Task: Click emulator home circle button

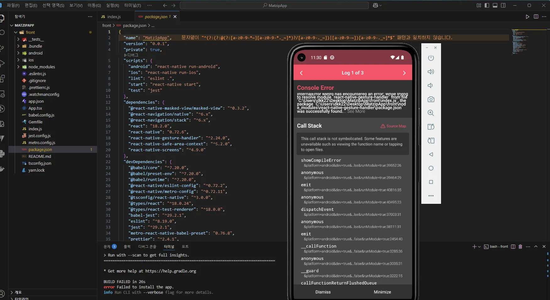Action: click(431, 168)
